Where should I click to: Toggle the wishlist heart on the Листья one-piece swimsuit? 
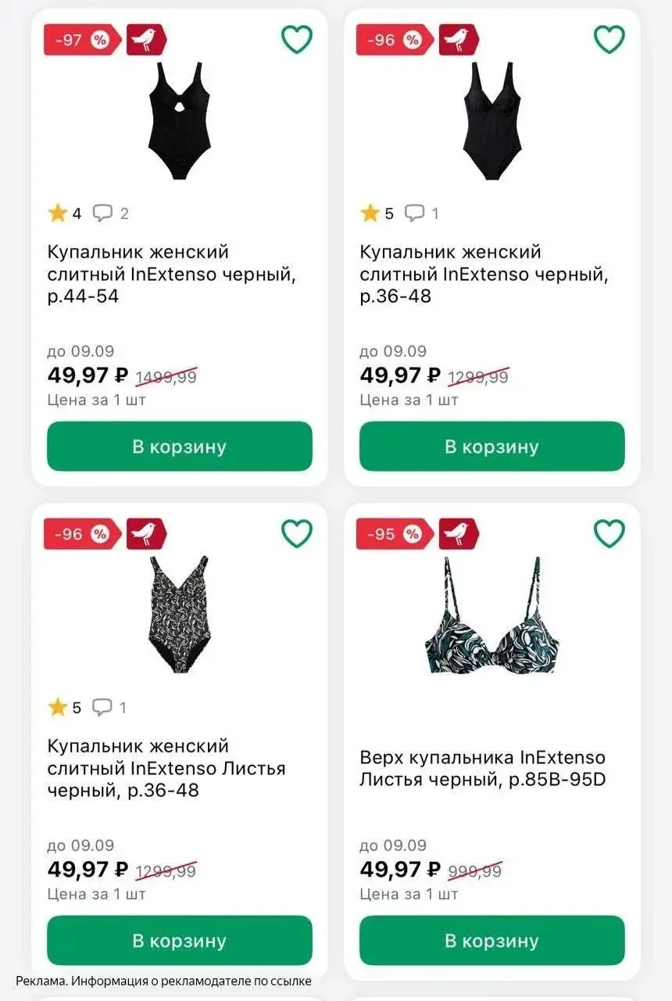pyautogui.click(x=297, y=533)
